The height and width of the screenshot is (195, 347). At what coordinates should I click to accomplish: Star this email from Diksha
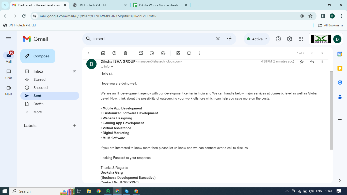(x=302, y=61)
